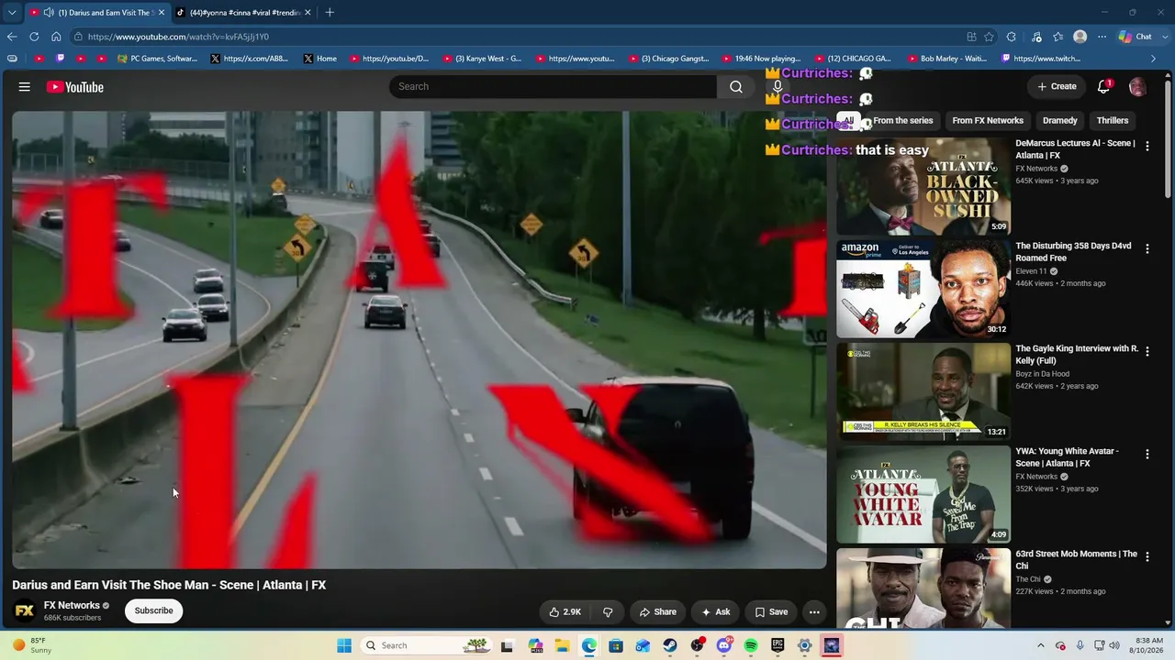Open 'PC Games, Softwar...' bookmark

click(157, 59)
